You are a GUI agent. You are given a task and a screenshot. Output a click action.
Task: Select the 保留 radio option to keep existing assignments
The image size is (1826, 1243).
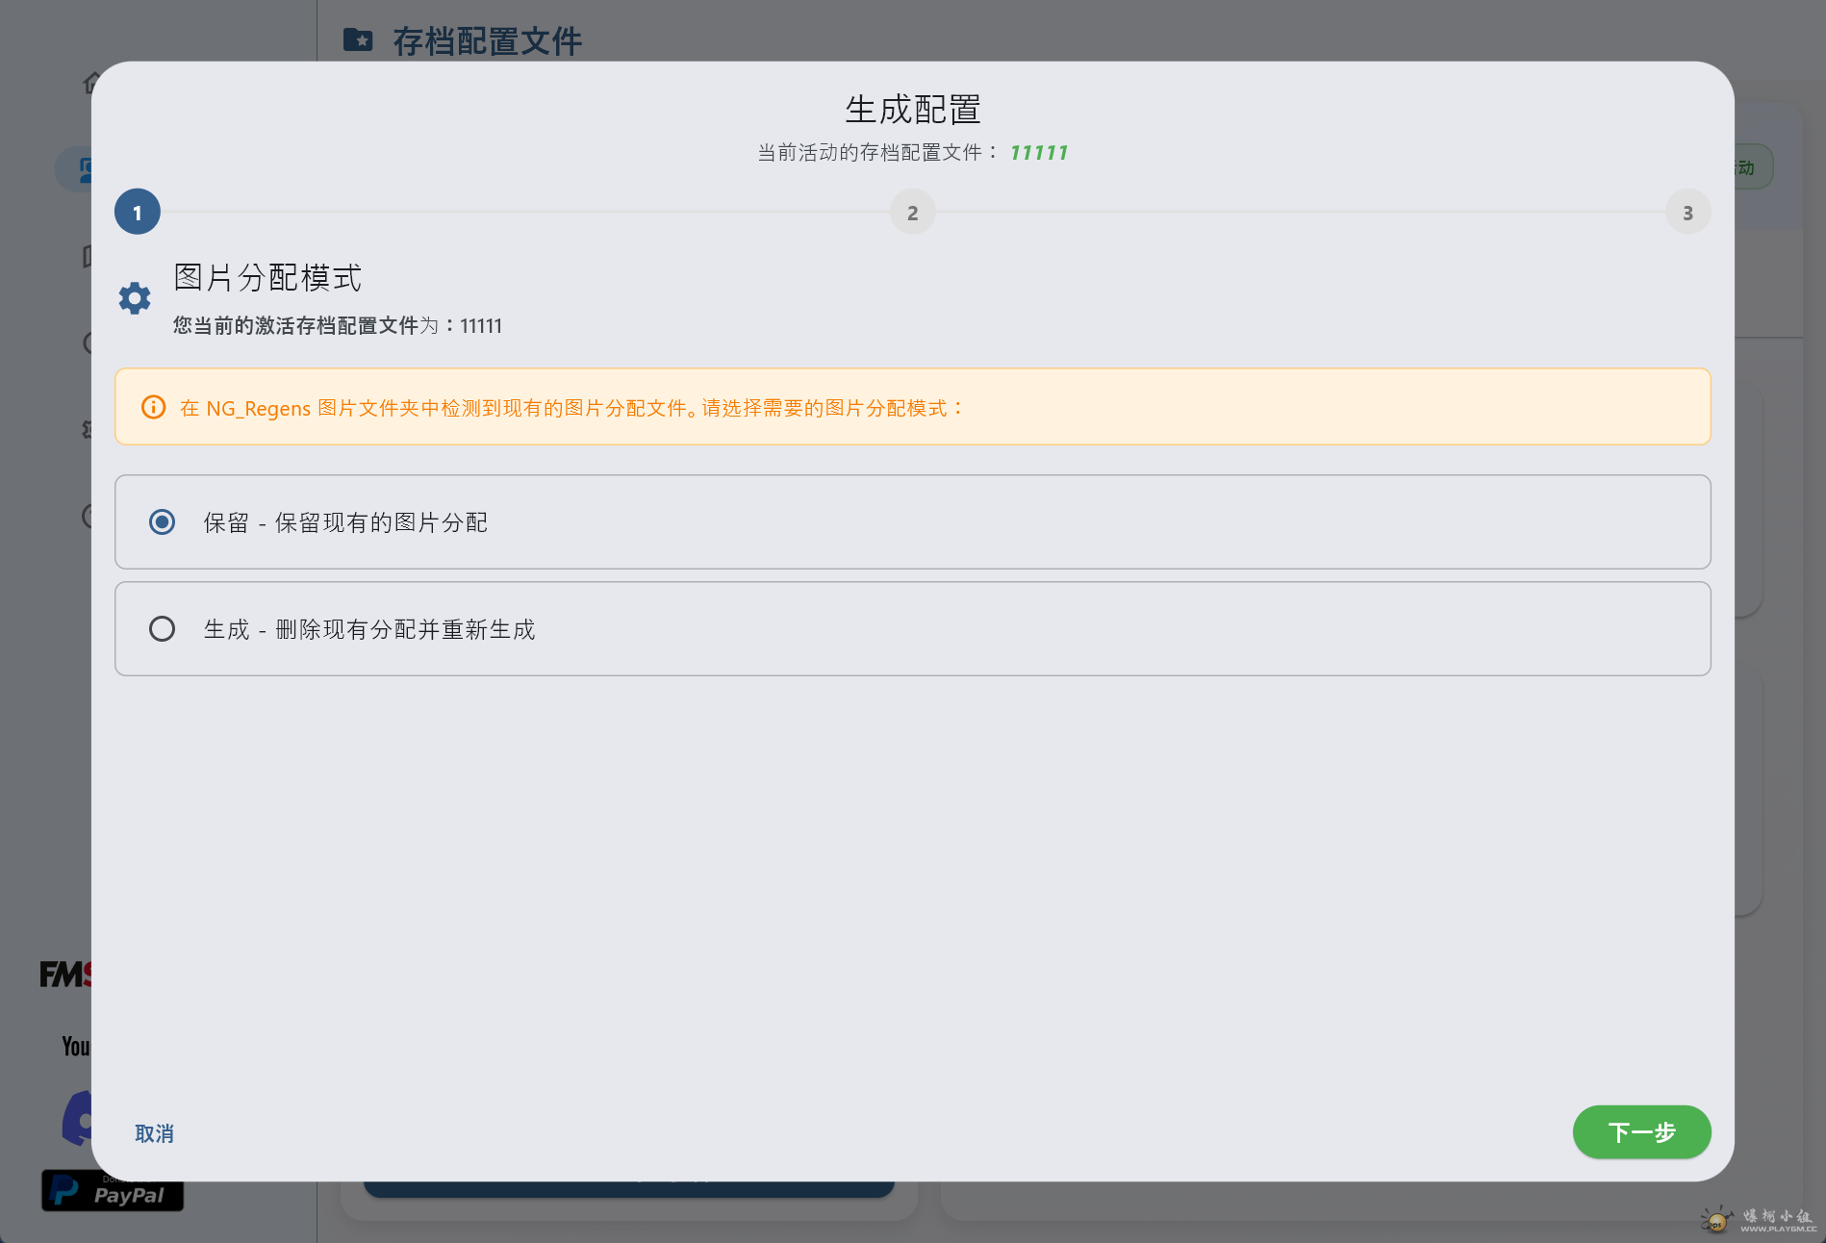tap(163, 521)
